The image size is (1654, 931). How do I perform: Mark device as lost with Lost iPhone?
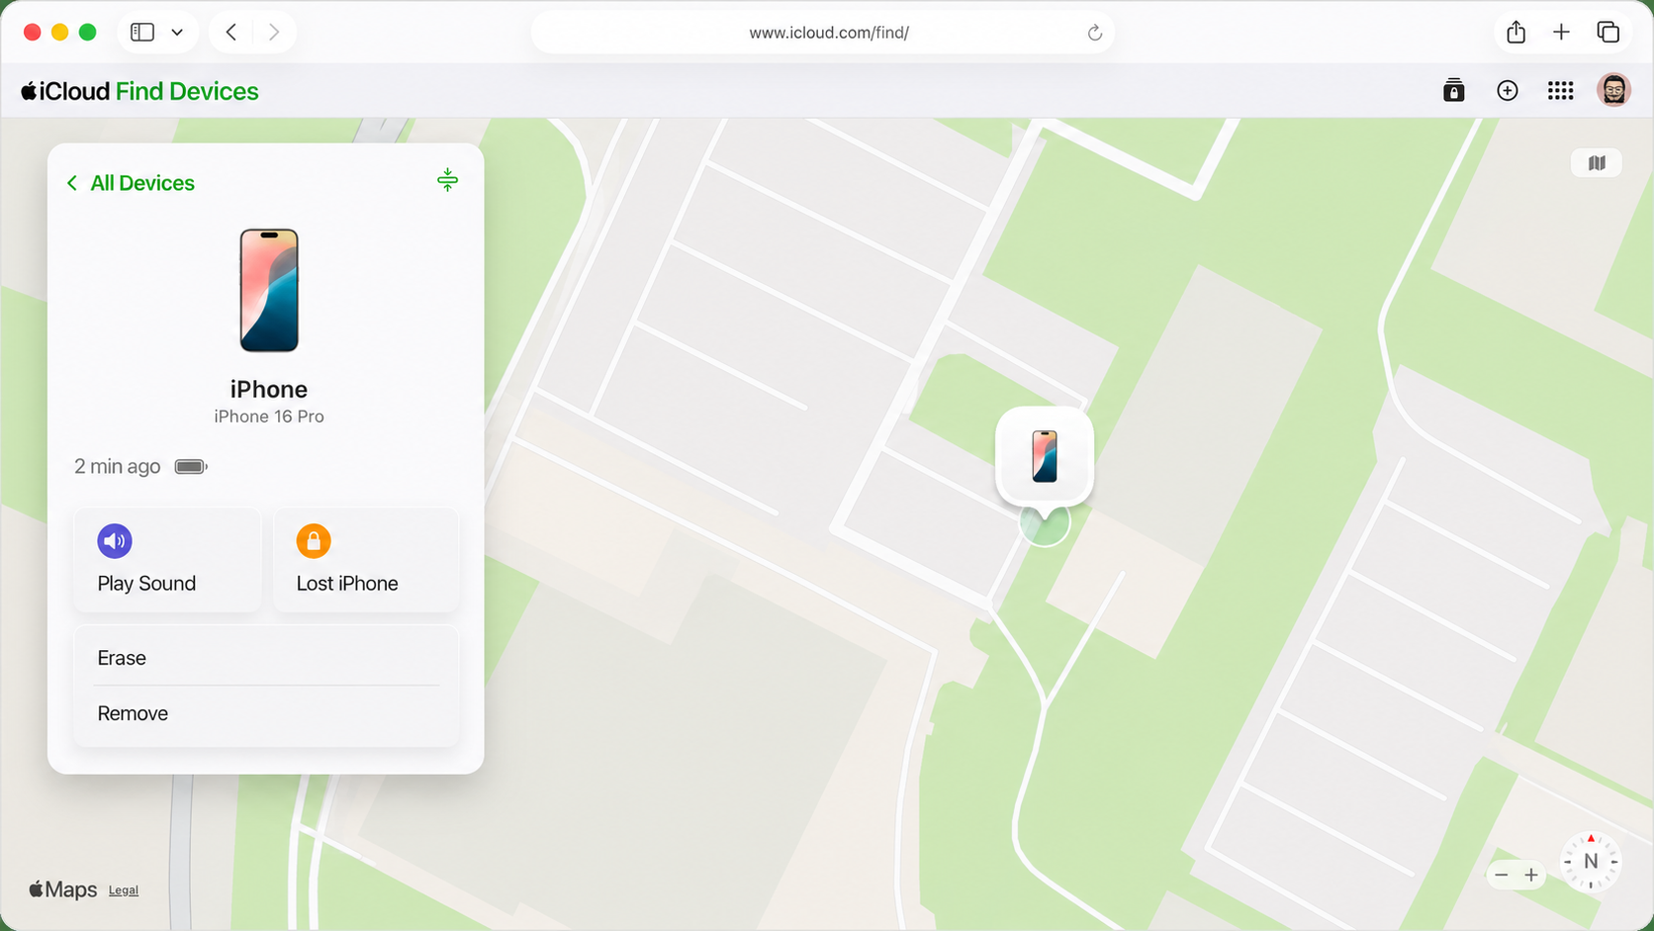click(366, 560)
